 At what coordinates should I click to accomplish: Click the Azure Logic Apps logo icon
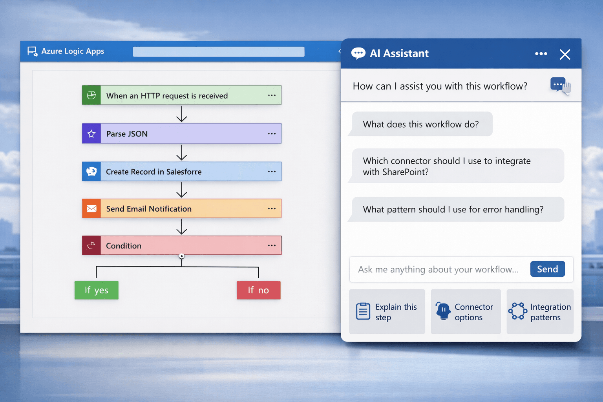pos(32,51)
